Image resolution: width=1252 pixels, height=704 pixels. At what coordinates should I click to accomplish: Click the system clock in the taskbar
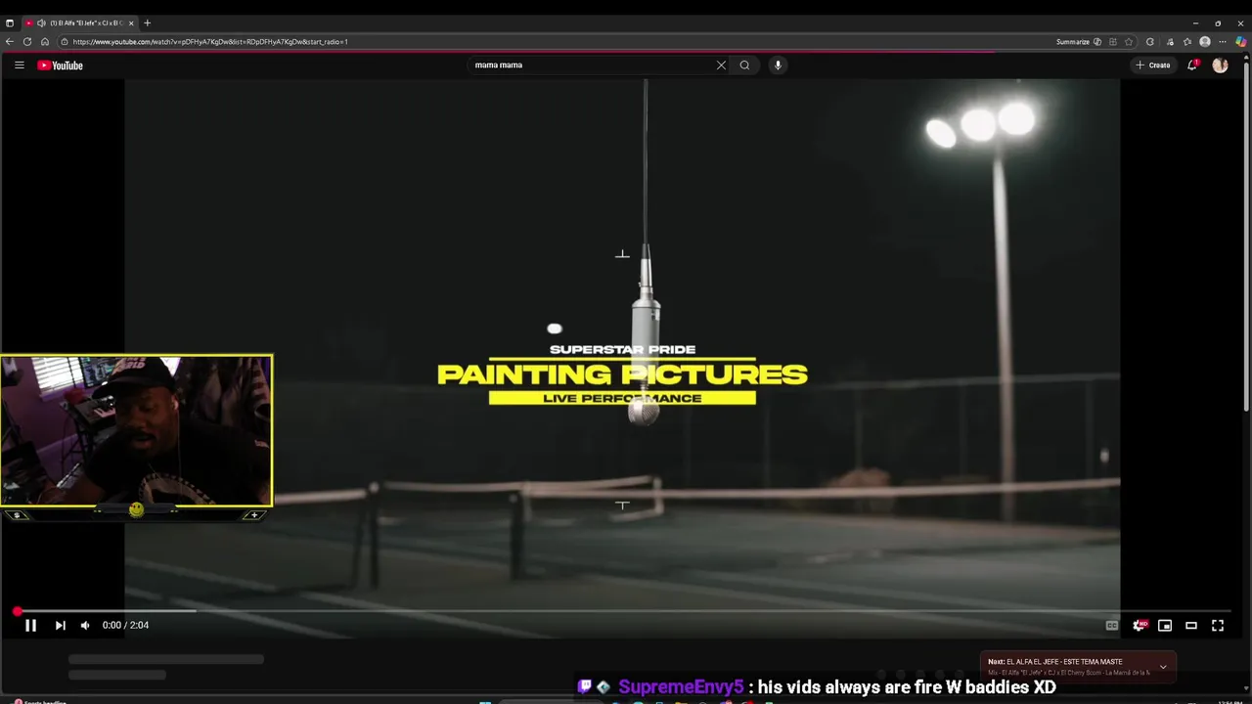click(x=1230, y=701)
